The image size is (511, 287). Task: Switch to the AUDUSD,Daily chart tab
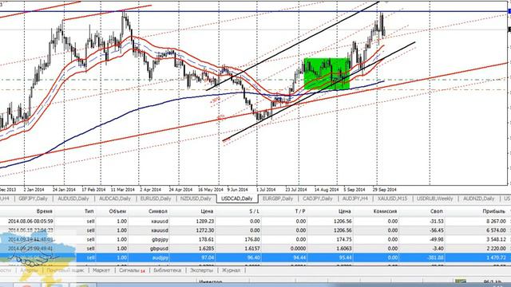click(x=73, y=199)
